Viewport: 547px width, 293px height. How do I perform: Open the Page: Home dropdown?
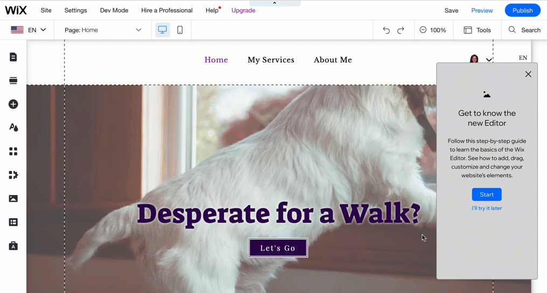coord(103,30)
